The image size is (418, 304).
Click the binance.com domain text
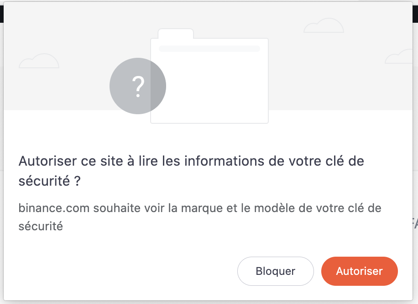[x=54, y=208]
